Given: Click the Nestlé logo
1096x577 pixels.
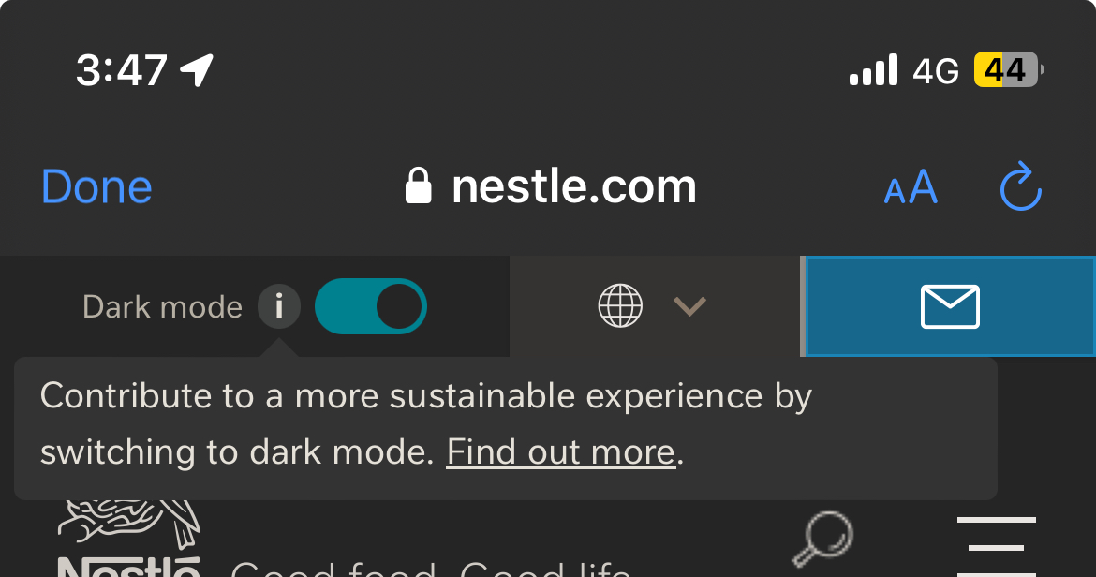Looking at the screenshot, I should click(128, 539).
